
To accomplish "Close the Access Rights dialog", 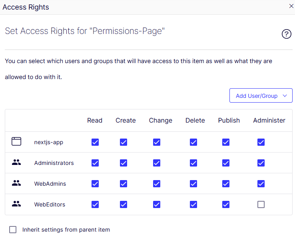I will pyautogui.click(x=291, y=6).
